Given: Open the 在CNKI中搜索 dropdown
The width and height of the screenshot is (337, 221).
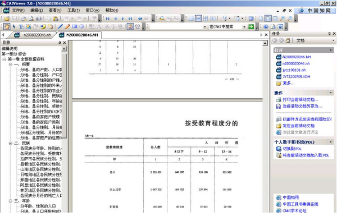Looking at the screenshot, I should (x=244, y=27).
